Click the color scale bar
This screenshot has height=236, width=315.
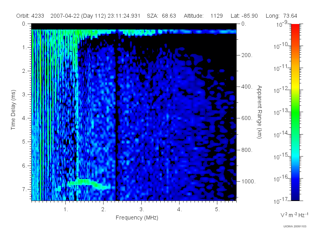[x=295, y=112]
